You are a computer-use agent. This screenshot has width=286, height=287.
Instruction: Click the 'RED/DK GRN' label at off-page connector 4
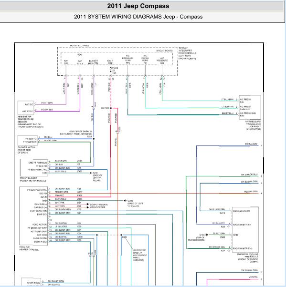(x=251, y=191)
